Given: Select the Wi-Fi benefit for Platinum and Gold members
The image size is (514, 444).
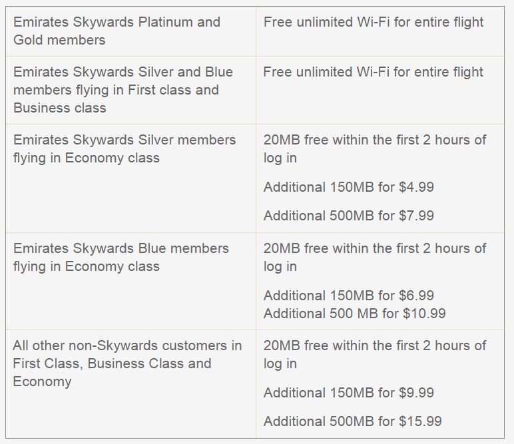Looking at the screenshot, I should pos(374,22).
